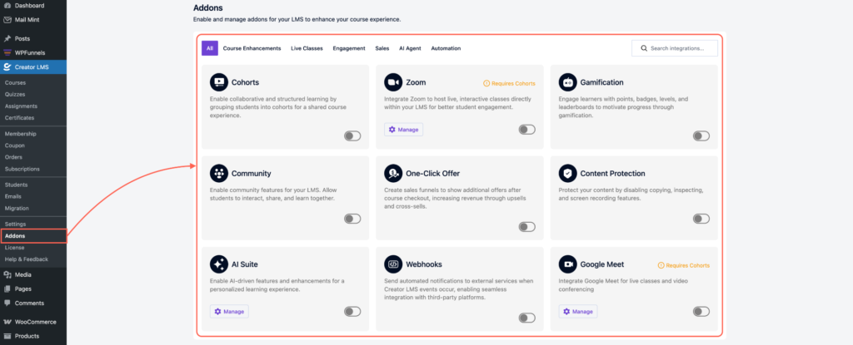Screen dimensions: 853x345
Task: Select the Live Classes tab
Action: tap(307, 48)
